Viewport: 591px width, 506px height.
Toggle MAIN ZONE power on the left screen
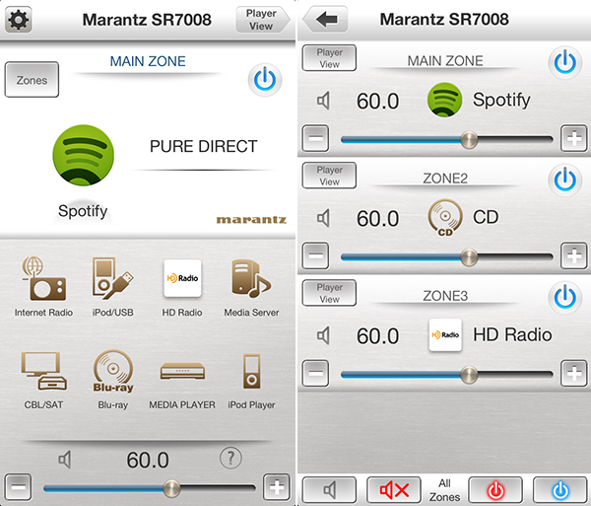coord(265,80)
